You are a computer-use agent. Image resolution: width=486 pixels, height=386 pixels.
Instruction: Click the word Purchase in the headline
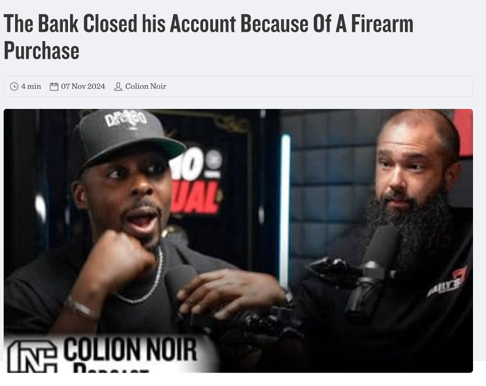tap(42, 50)
